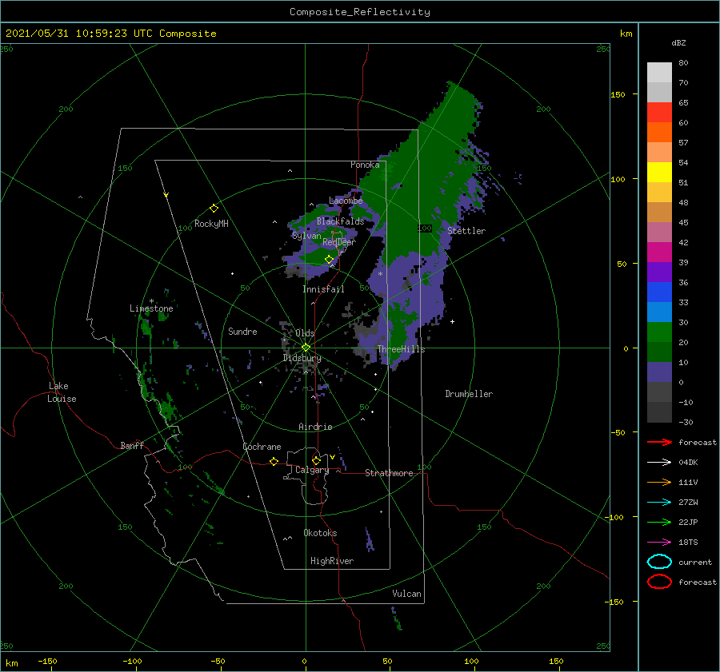The height and width of the screenshot is (672, 720).
Task: Click the Stettler city label
Action: [x=466, y=231]
